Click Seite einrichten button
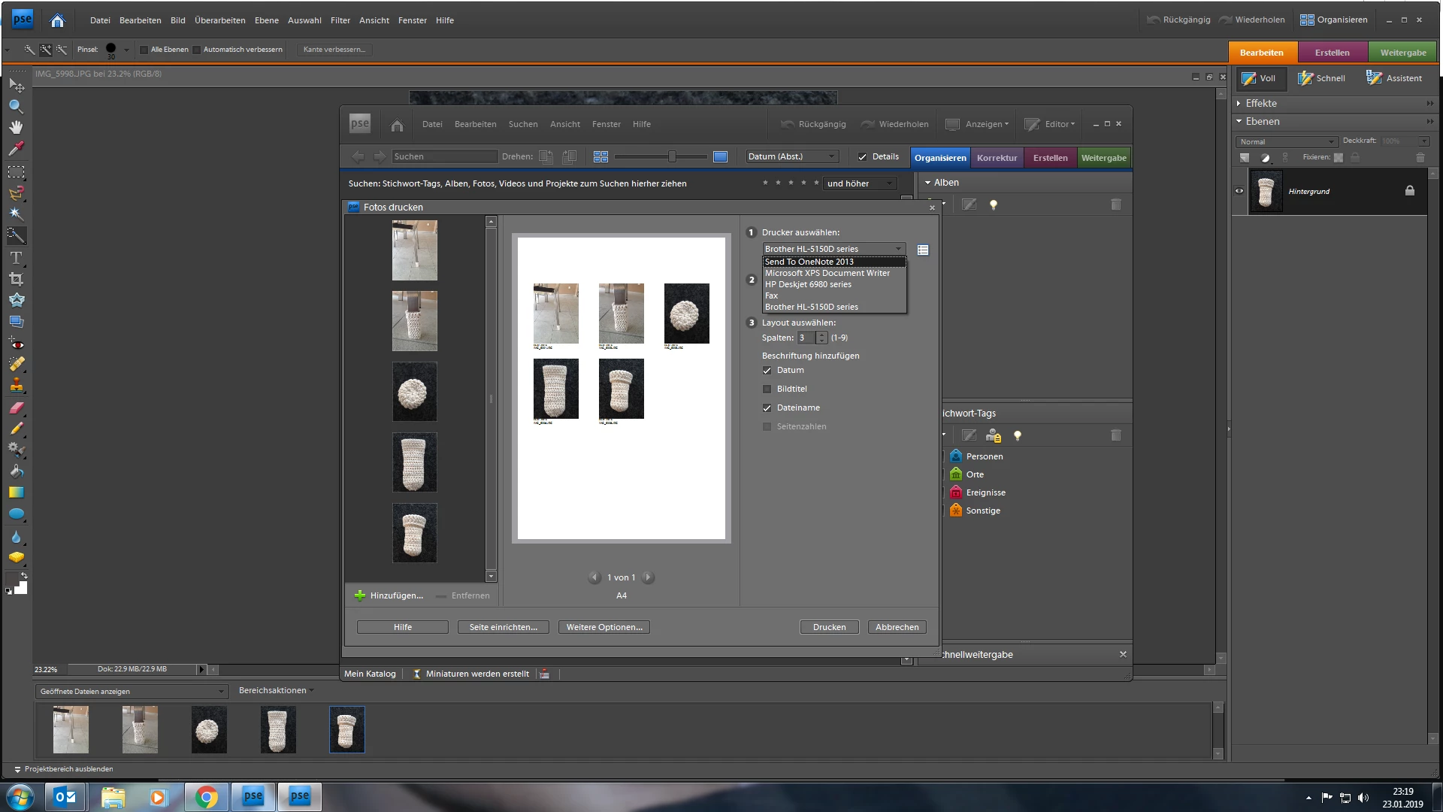 [503, 627]
